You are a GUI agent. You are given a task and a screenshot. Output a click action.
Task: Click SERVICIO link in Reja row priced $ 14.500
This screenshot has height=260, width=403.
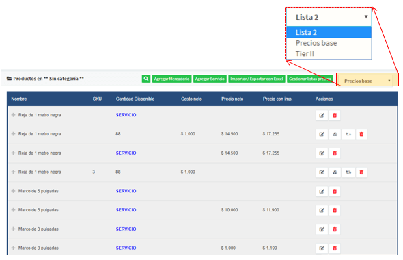point(126,153)
